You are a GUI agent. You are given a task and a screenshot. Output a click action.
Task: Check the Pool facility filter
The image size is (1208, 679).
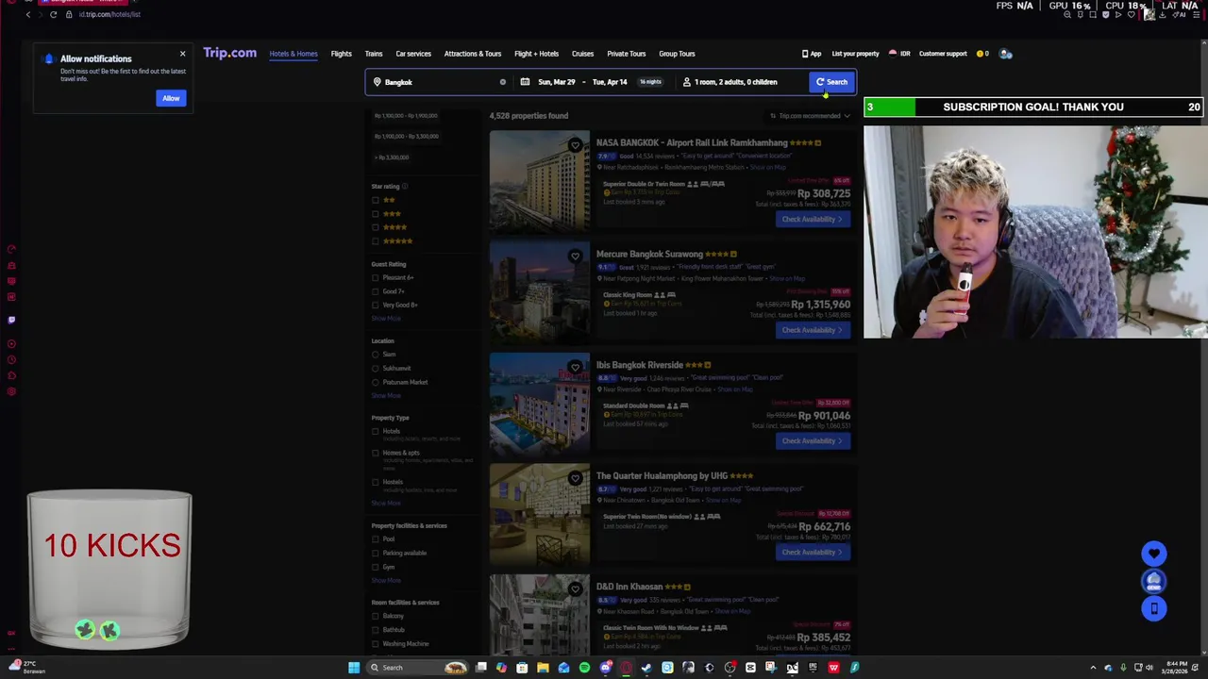[376, 539]
